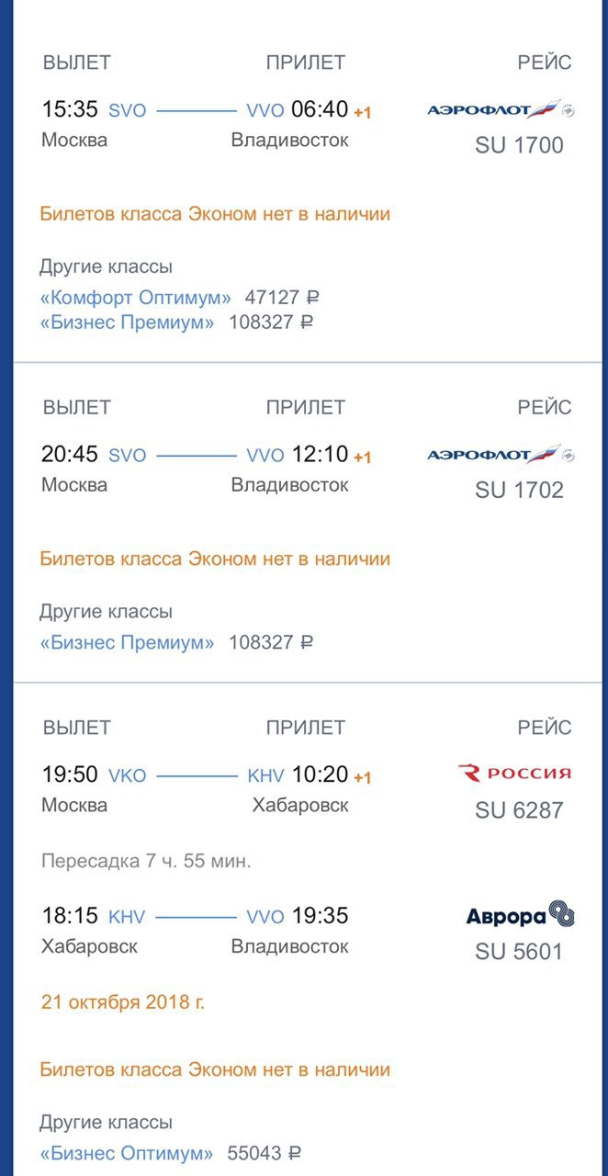Tap the layover text «Пересадка 7 ч. 55 мин.»
This screenshot has height=1176, width=608.
pos(146,862)
